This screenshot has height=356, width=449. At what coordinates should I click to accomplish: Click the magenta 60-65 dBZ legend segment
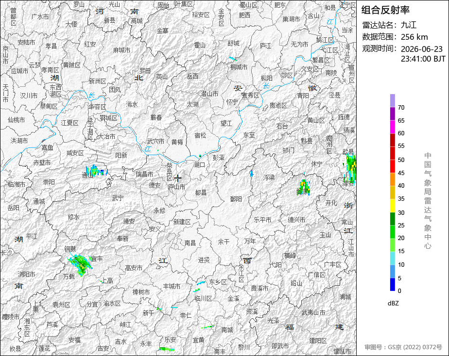pyautogui.click(x=393, y=127)
